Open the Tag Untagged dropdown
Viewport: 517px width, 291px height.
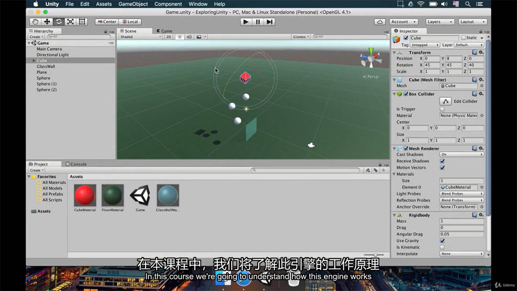(425, 45)
